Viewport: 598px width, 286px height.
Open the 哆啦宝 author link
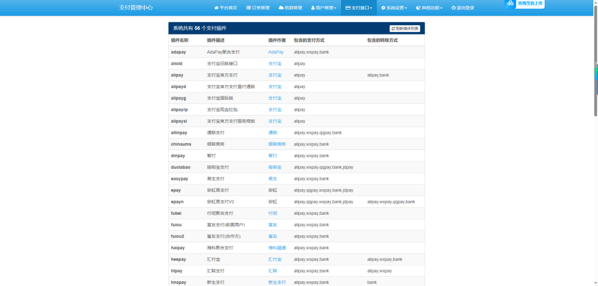point(275,167)
